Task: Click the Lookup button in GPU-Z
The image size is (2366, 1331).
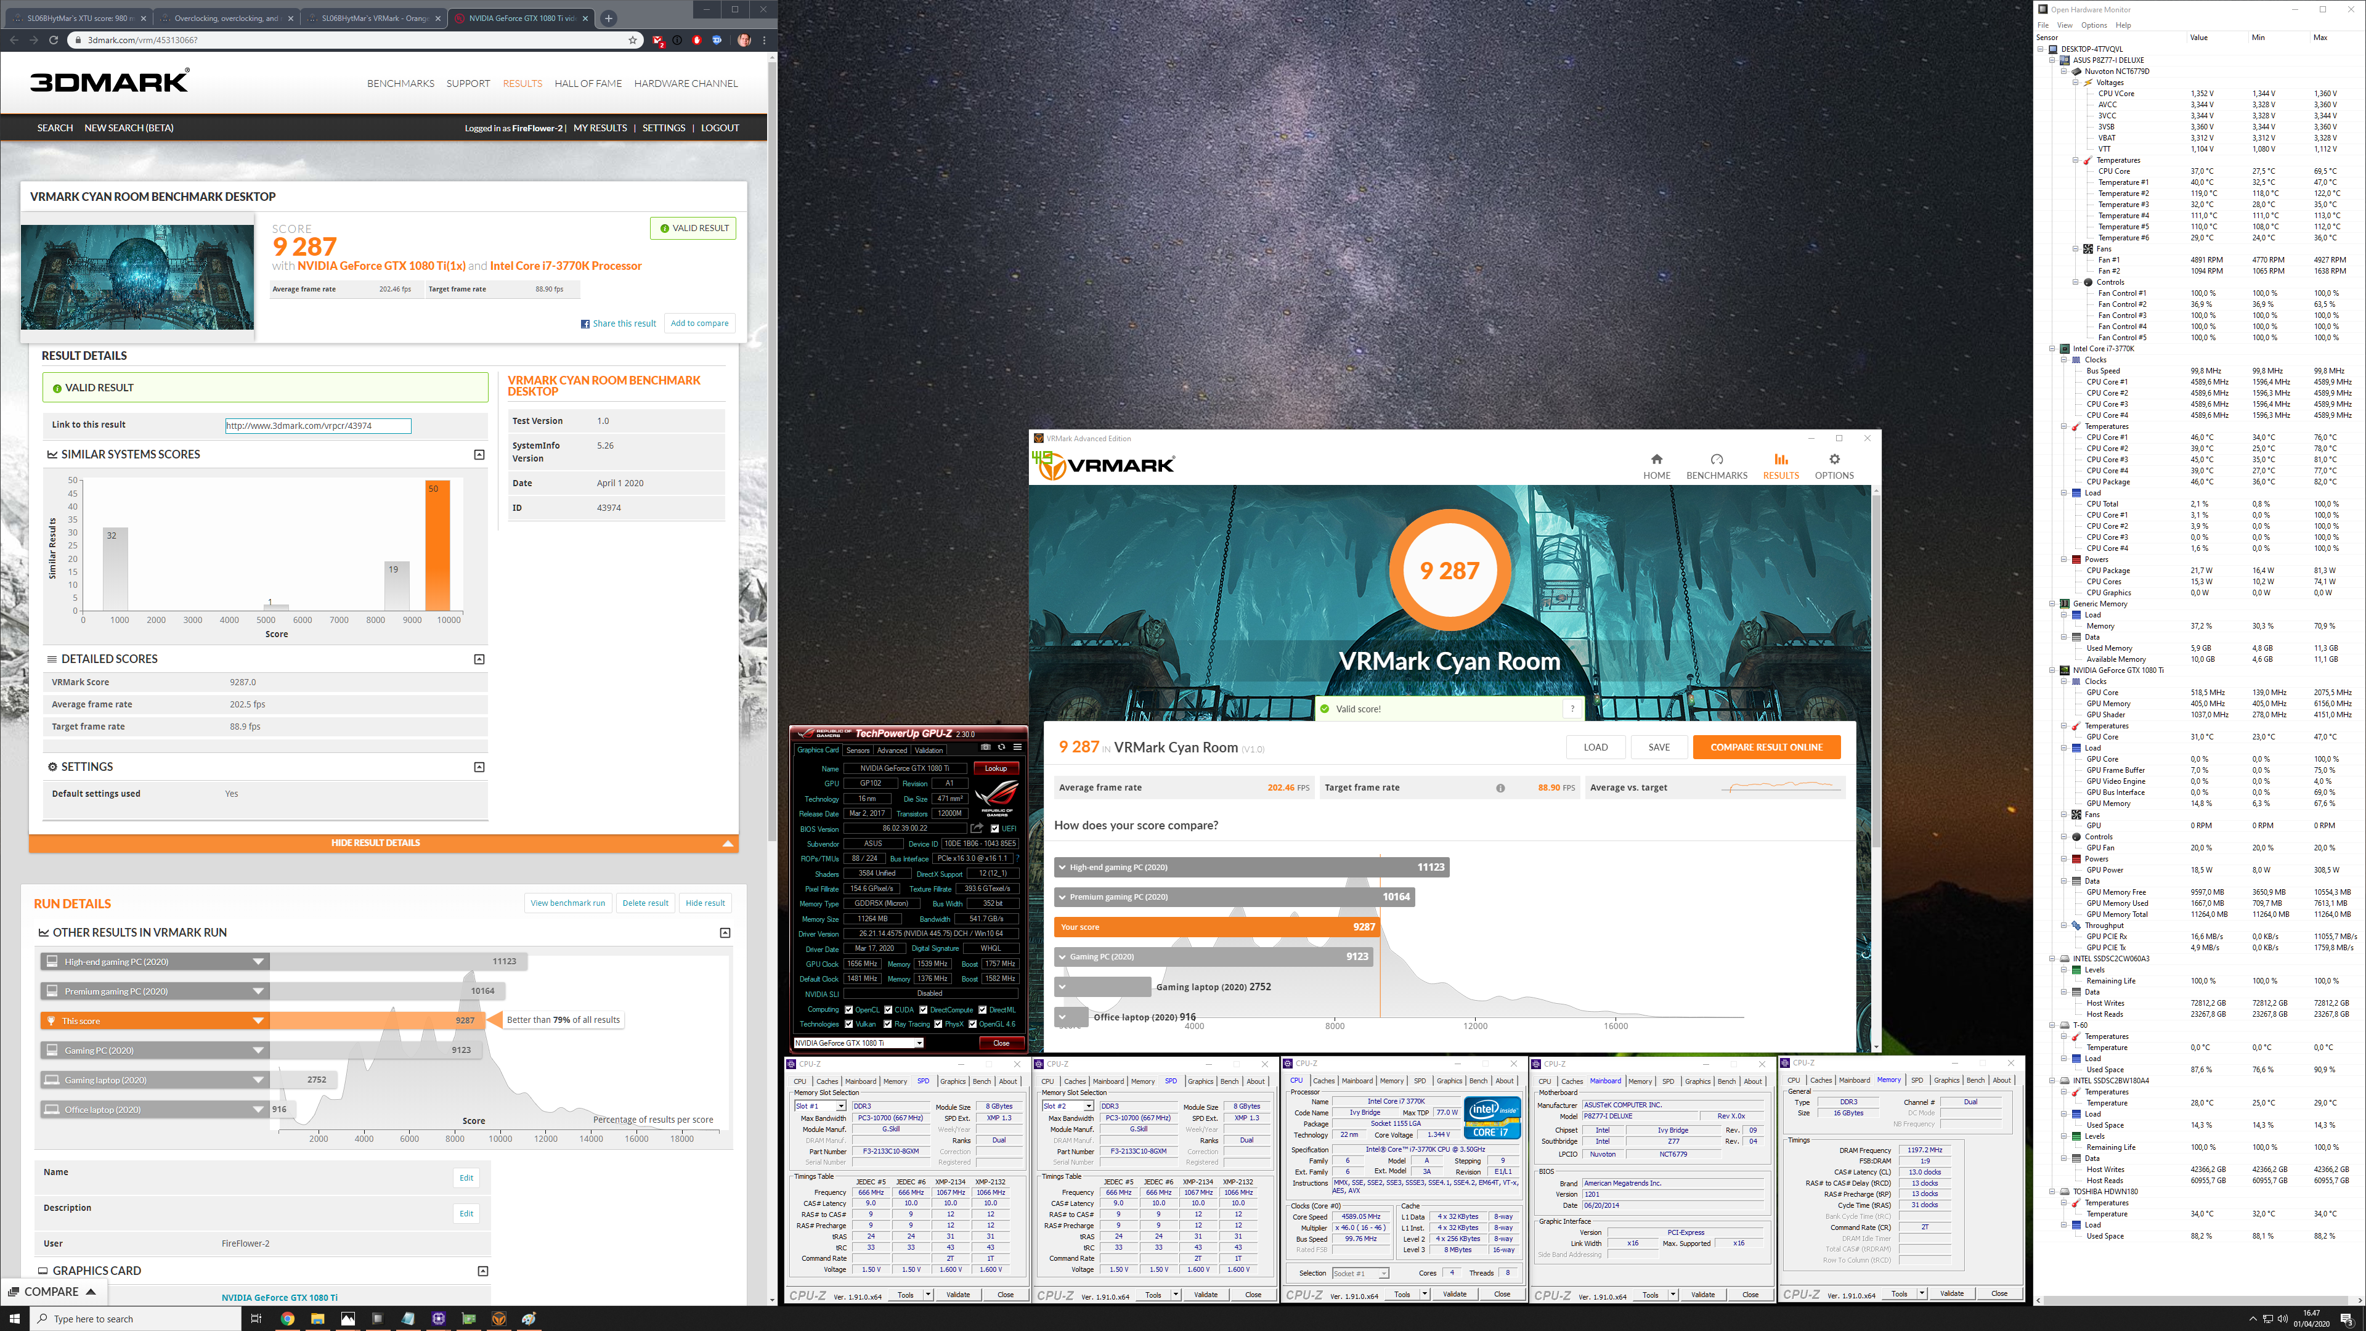Action: [x=996, y=768]
